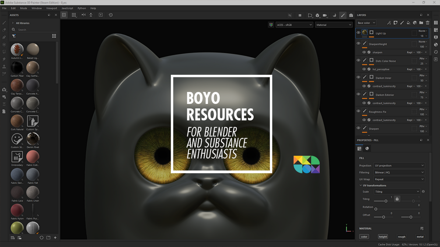The width and height of the screenshot is (440, 247).
Task: Expand the All libraries tree
Action: click(x=13, y=23)
